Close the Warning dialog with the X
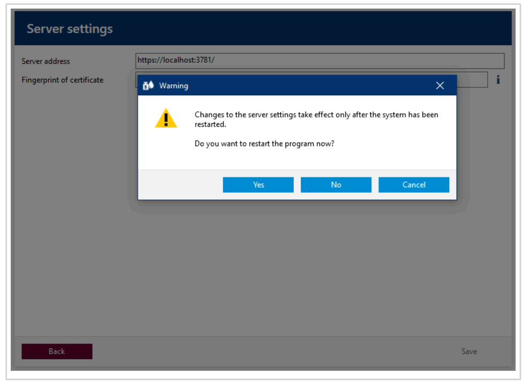This screenshot has width=529, height=389. point(439,85)
